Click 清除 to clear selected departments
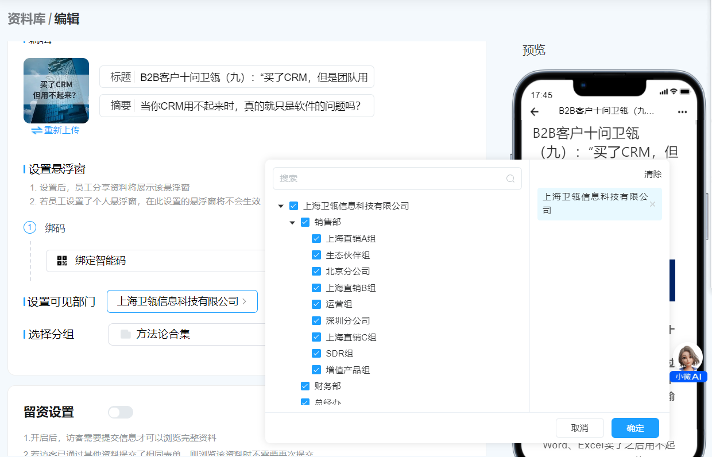The width and height of the screenshot is (712, 461). pyautogui.click(x=653, y=175)
